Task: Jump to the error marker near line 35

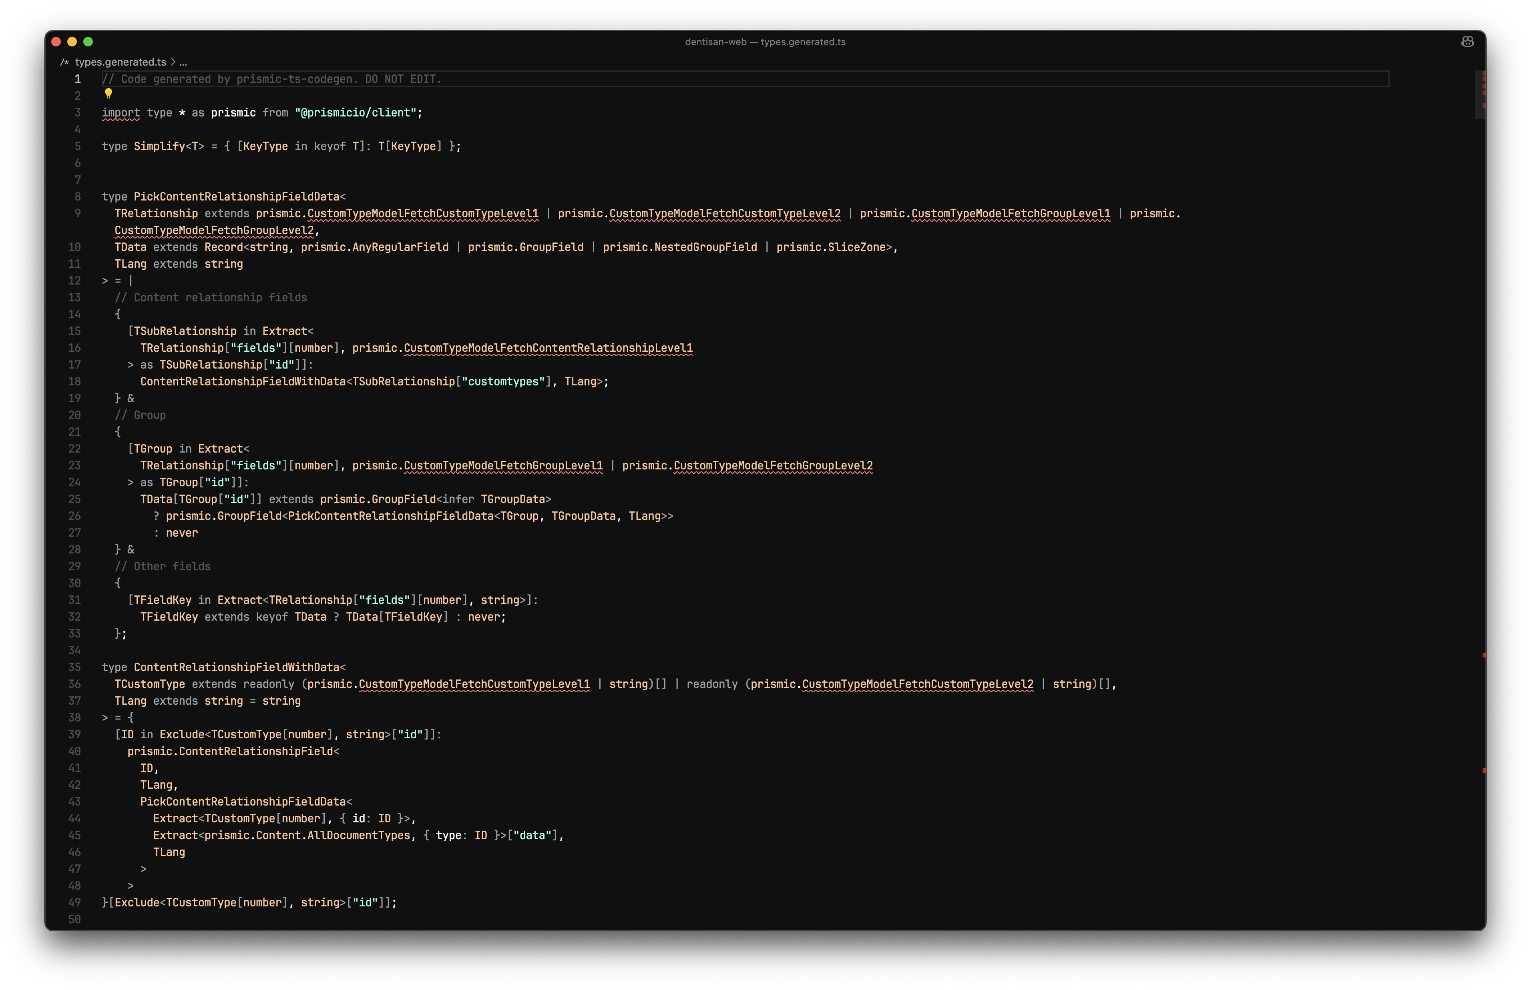Action: point(1483,655)
